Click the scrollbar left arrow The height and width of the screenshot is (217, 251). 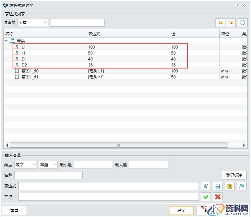point(7,145)
